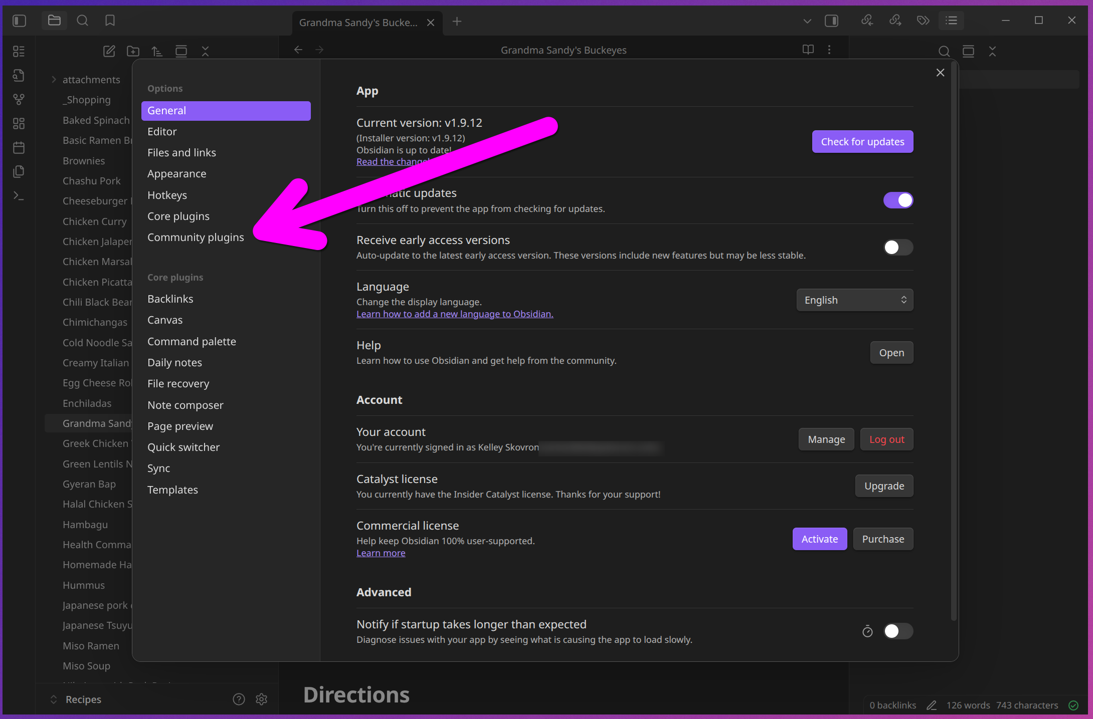Disable the Automatic updates toggle

click(897, 200)
